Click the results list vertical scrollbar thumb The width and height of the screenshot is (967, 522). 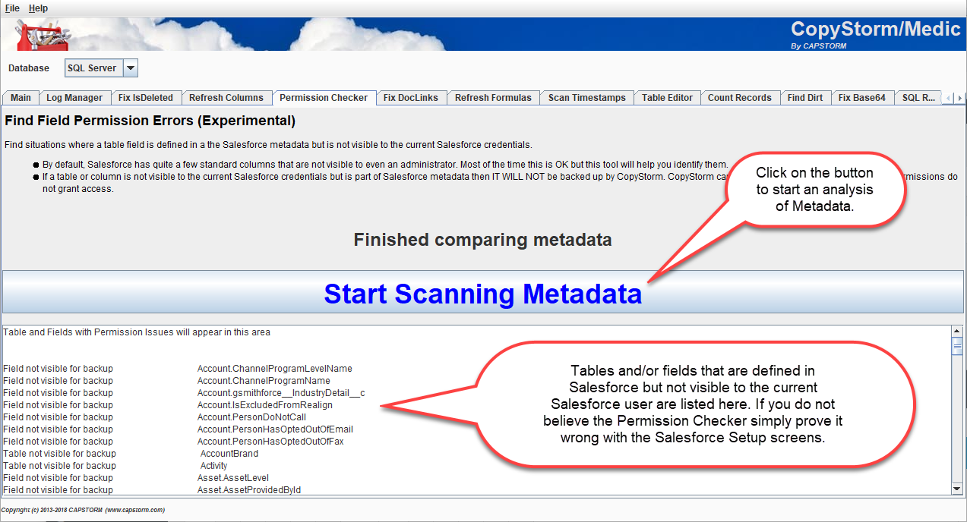957,345
